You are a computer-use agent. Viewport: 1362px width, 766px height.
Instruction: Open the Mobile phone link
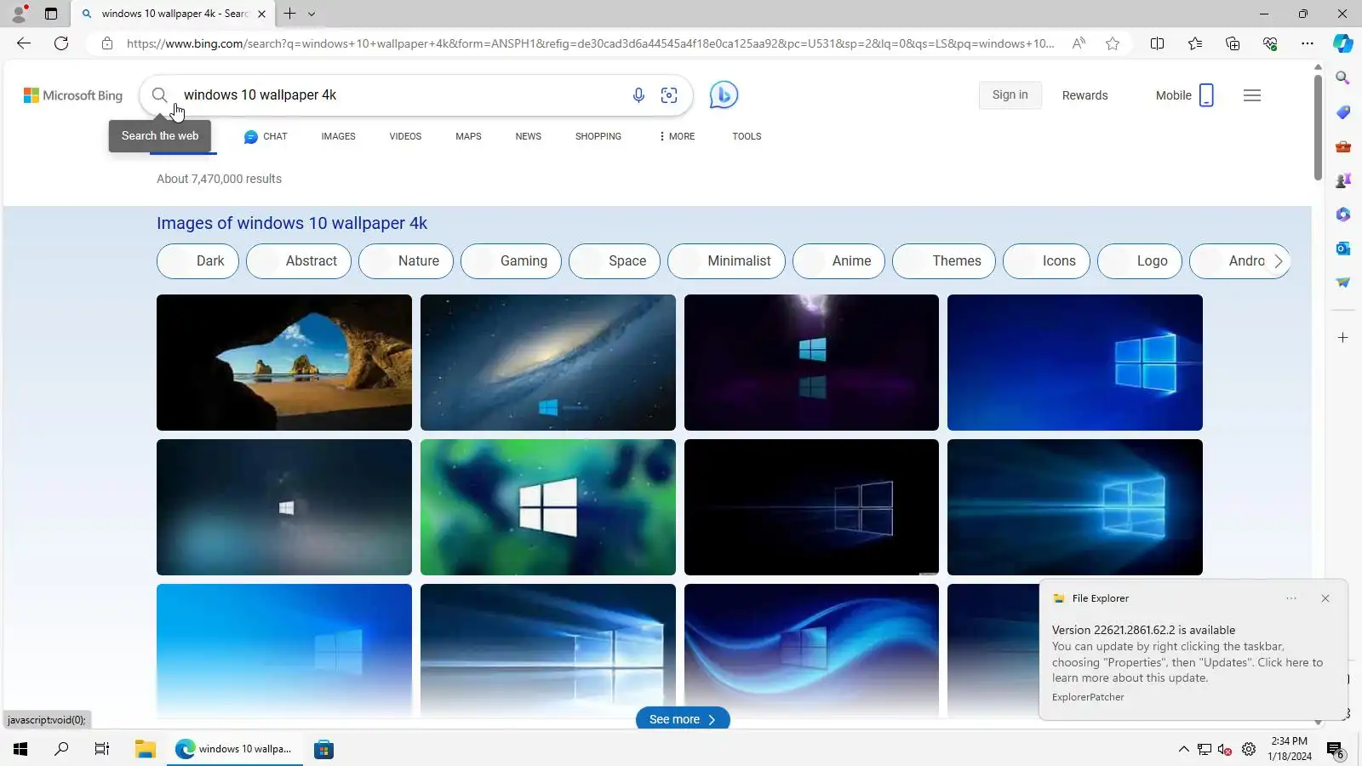[x=1184, y=95]
